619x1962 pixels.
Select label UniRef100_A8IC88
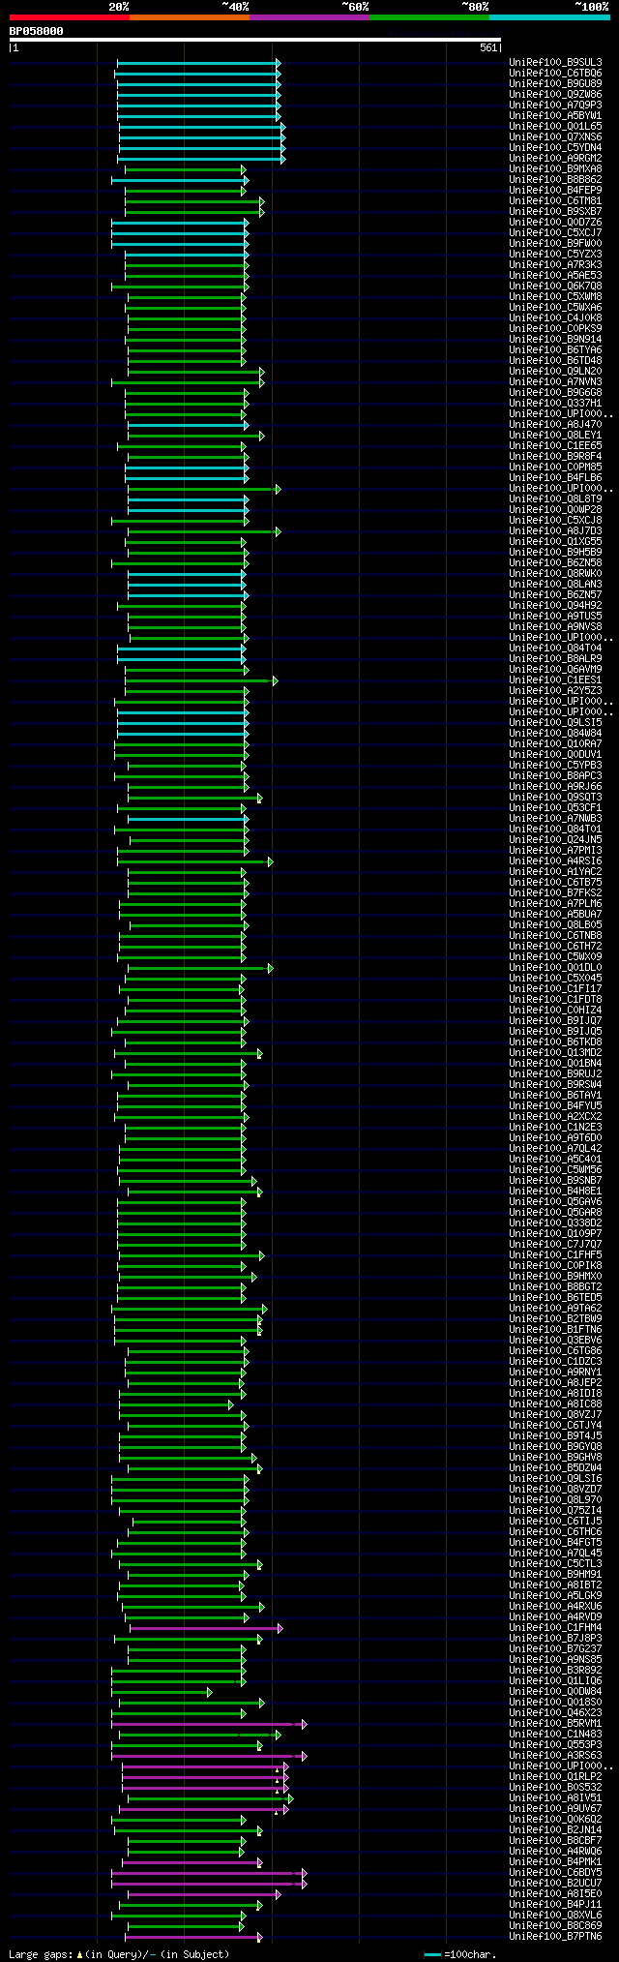pos(555,1404)
